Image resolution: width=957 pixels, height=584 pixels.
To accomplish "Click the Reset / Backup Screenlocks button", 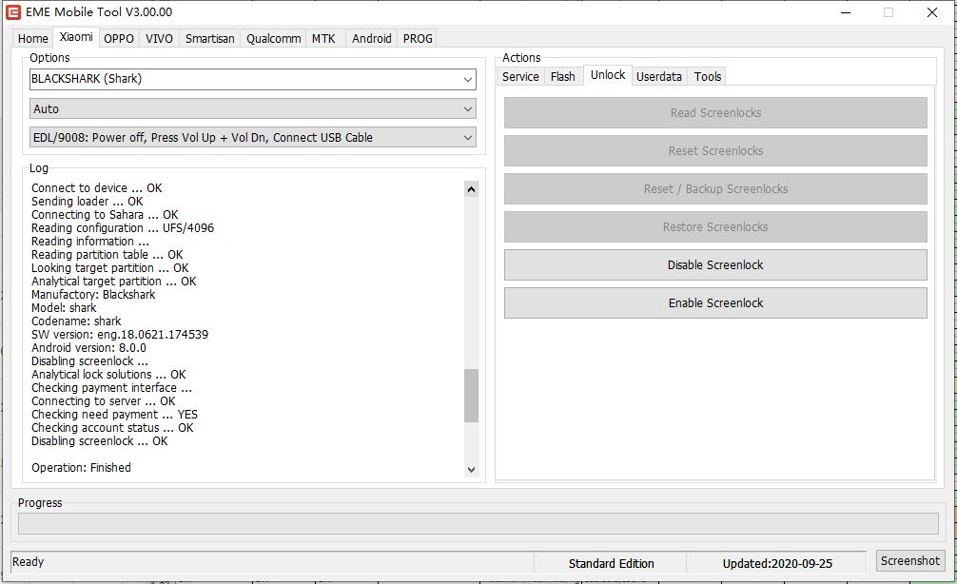I will (715, 189).
